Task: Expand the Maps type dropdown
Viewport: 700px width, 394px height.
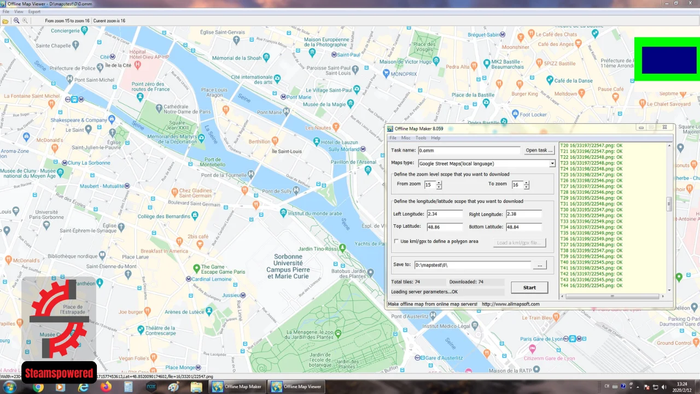Action: [x=552, y=164]
